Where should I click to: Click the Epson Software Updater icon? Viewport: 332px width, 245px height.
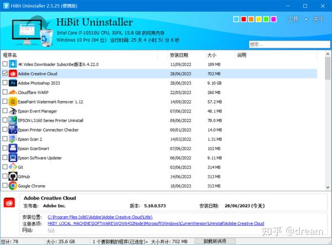coord(13,157)
